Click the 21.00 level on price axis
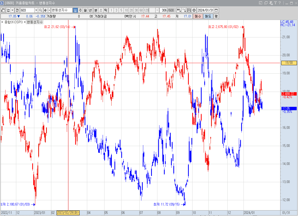 (x=286, y=37)
